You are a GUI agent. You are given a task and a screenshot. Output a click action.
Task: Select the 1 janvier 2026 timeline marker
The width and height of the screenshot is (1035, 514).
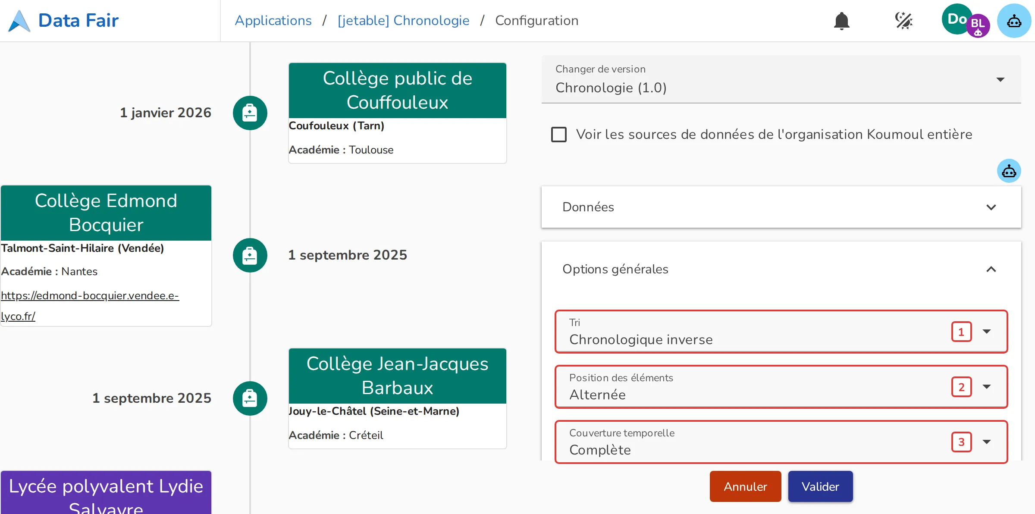coord(250,113)
